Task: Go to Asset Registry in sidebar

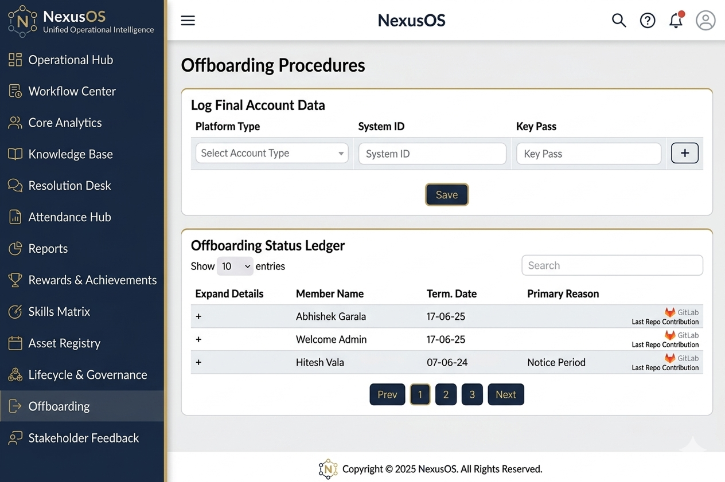Action: click(x=64, y=343)
